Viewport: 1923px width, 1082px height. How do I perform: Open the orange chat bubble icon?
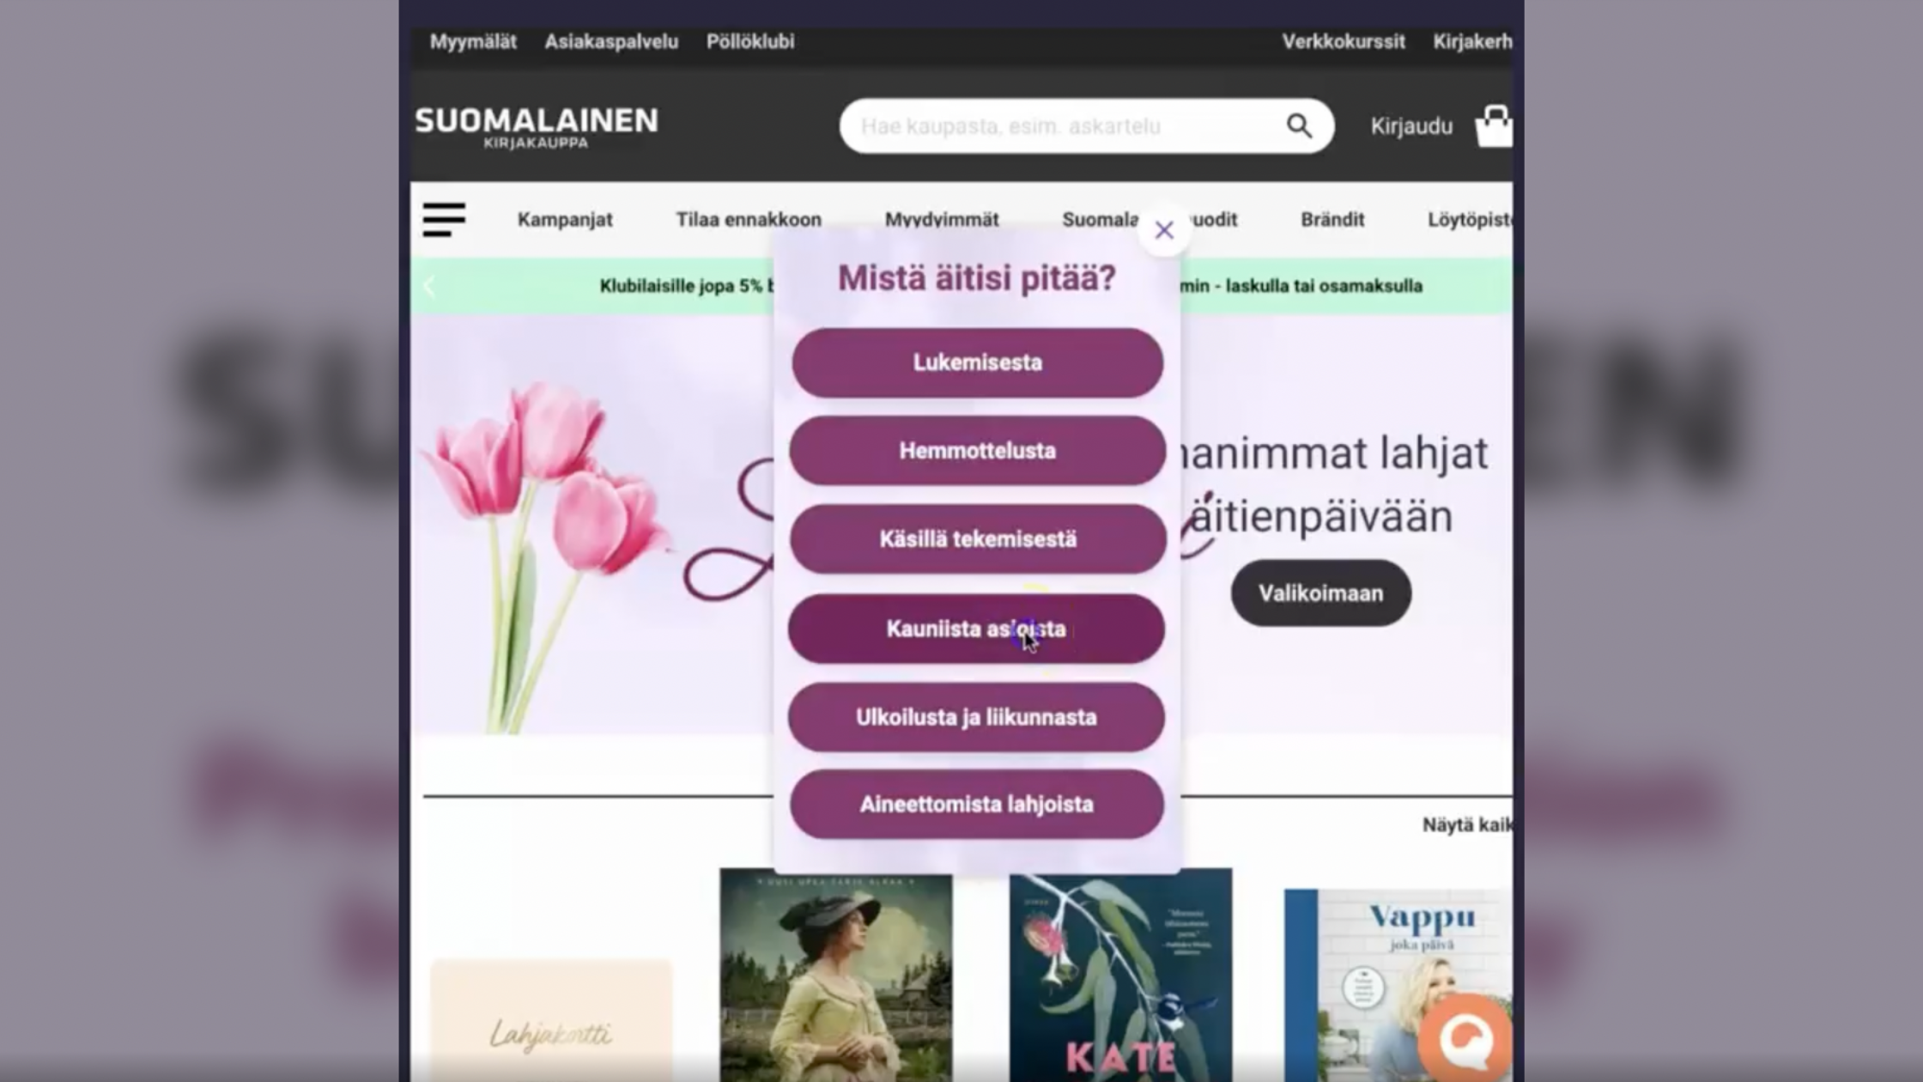pos(1465,1040)
